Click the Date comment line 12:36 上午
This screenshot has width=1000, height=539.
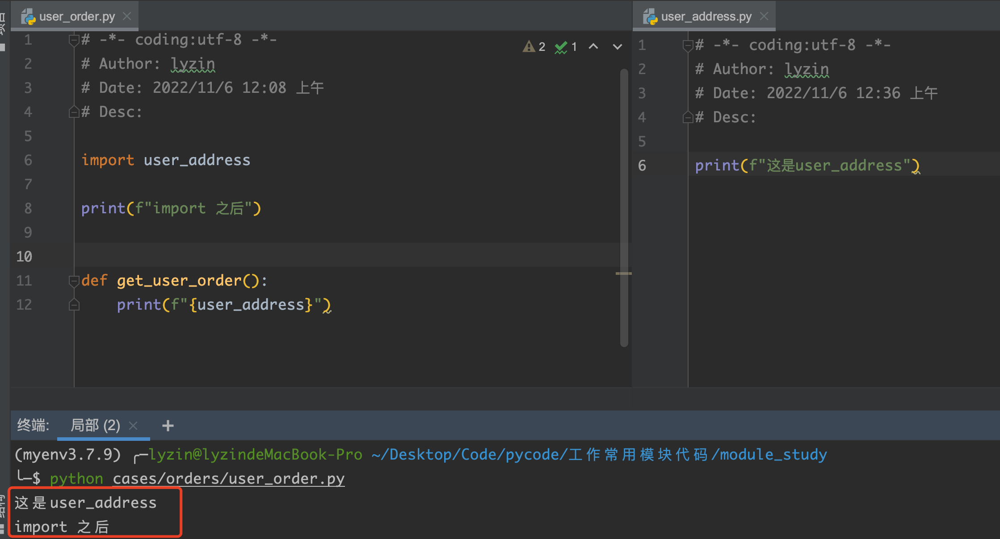tap(816, 93)
